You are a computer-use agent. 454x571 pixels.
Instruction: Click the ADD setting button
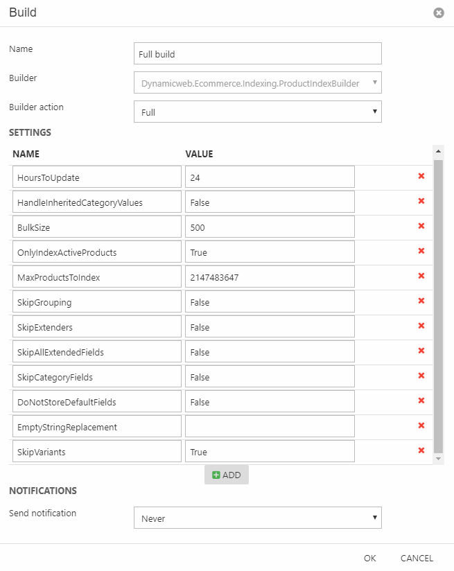coord(227,475)
